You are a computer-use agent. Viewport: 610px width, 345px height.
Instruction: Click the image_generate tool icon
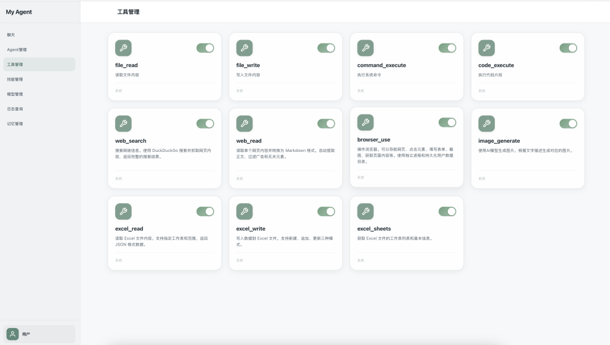486,124
